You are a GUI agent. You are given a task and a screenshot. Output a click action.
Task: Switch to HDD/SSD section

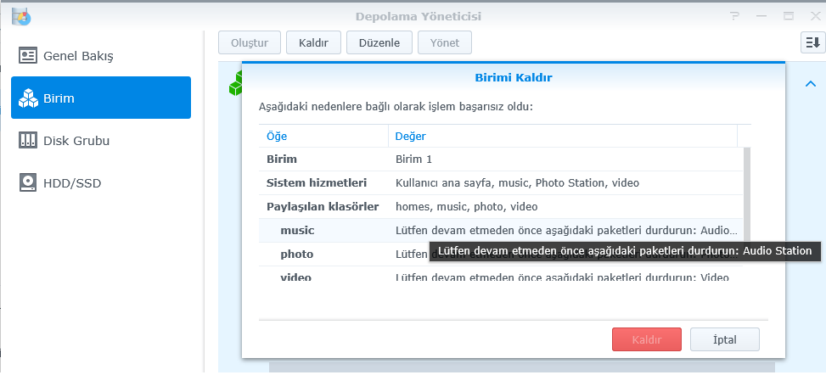(72, 182)
